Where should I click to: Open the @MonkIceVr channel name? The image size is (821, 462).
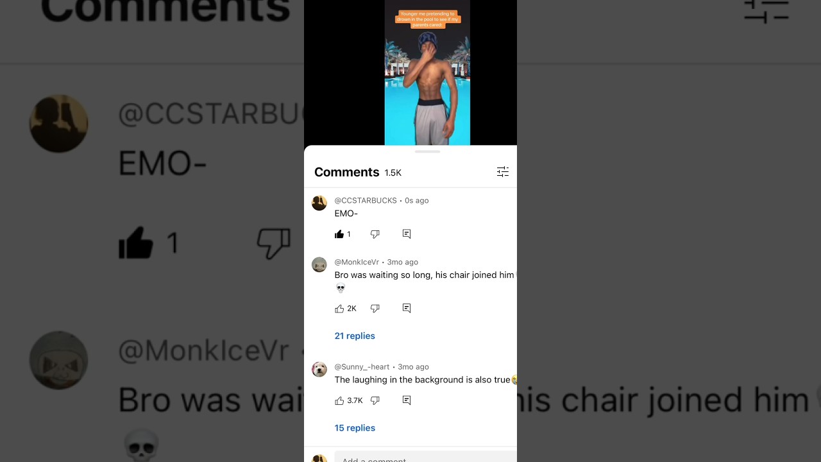(357, 262)
